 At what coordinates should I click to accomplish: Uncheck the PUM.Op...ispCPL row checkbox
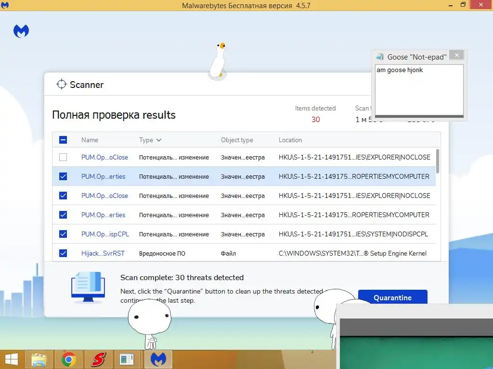click(63, 234)
